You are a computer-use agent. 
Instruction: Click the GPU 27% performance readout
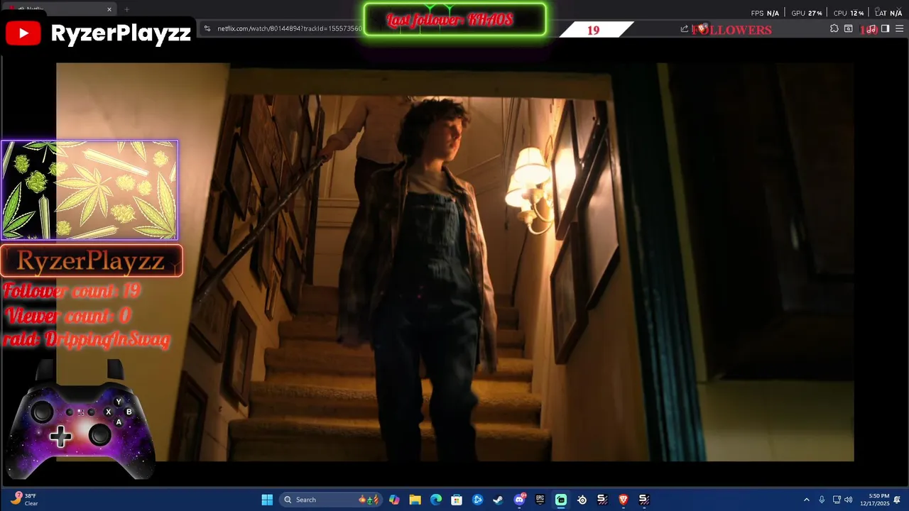(806, 13)
